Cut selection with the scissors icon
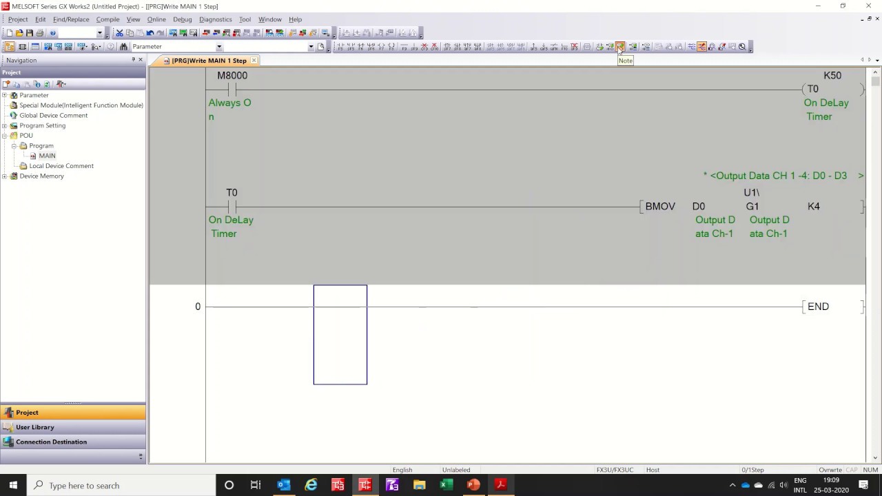The width and height of the screenshot is (882, 496). click(119, 32)
